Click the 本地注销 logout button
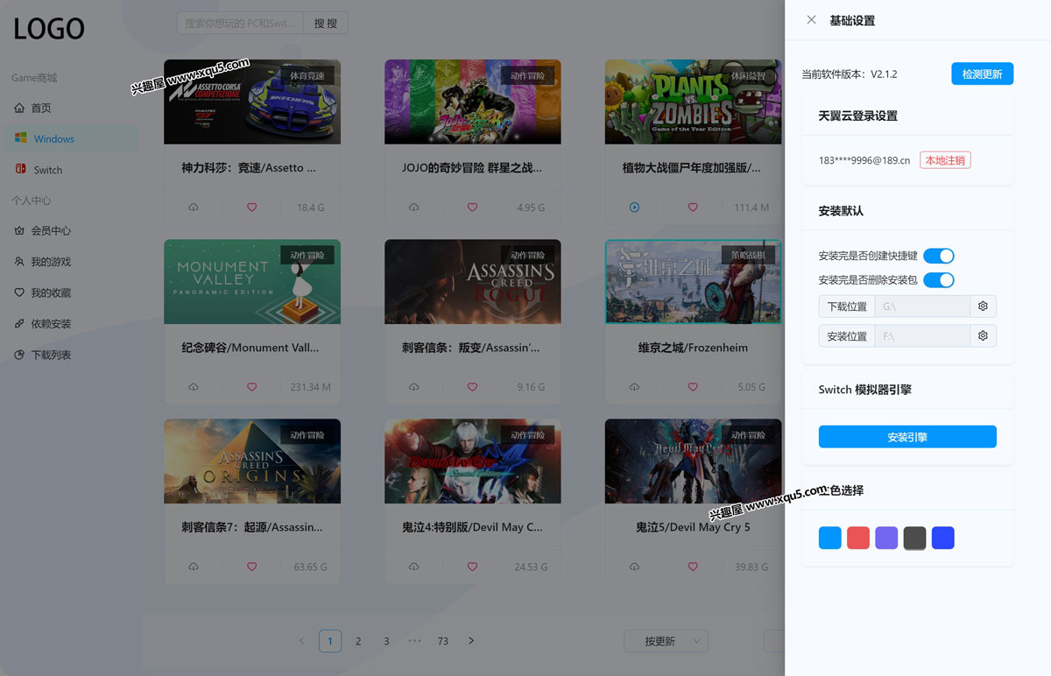This screenshot has height=676, width=1051. 945,160
